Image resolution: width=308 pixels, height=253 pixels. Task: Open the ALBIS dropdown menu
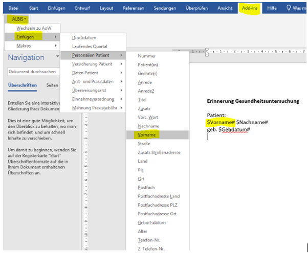18,18
